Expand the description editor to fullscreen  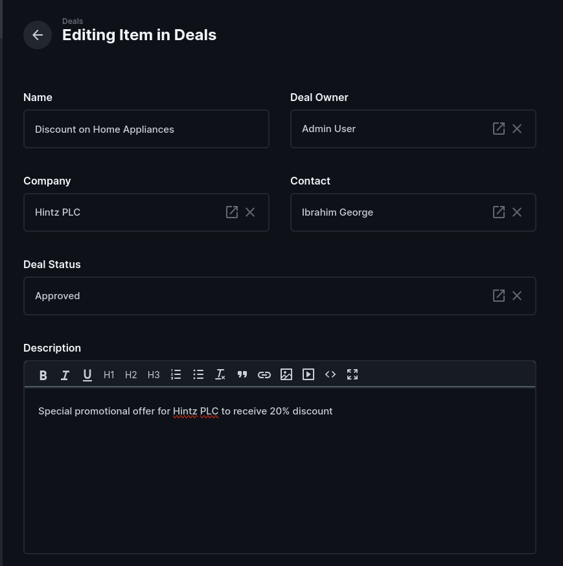pos(352,374)
